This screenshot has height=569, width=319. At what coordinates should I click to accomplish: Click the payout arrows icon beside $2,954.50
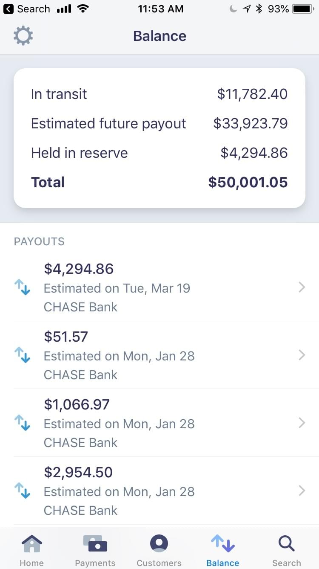point(23,491)
